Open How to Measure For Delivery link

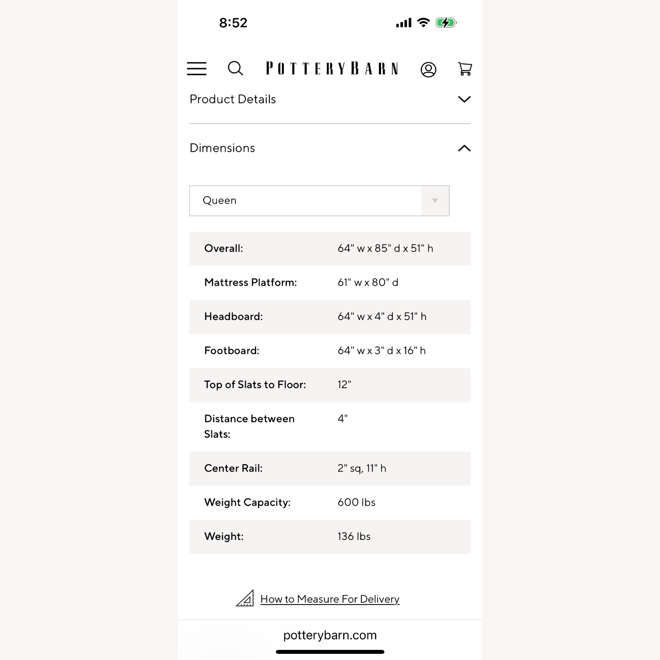[x=330, y=599]
